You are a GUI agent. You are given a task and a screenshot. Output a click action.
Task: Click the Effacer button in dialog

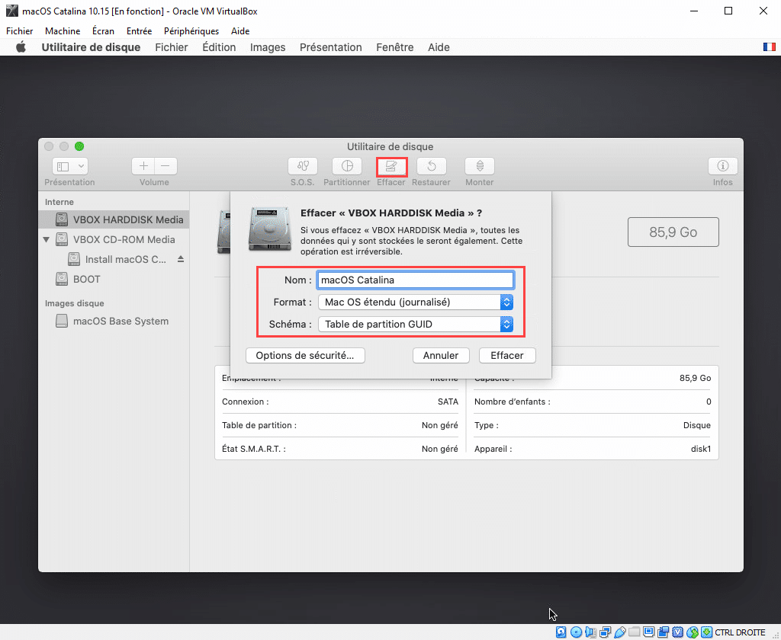(x=507, y=355)
